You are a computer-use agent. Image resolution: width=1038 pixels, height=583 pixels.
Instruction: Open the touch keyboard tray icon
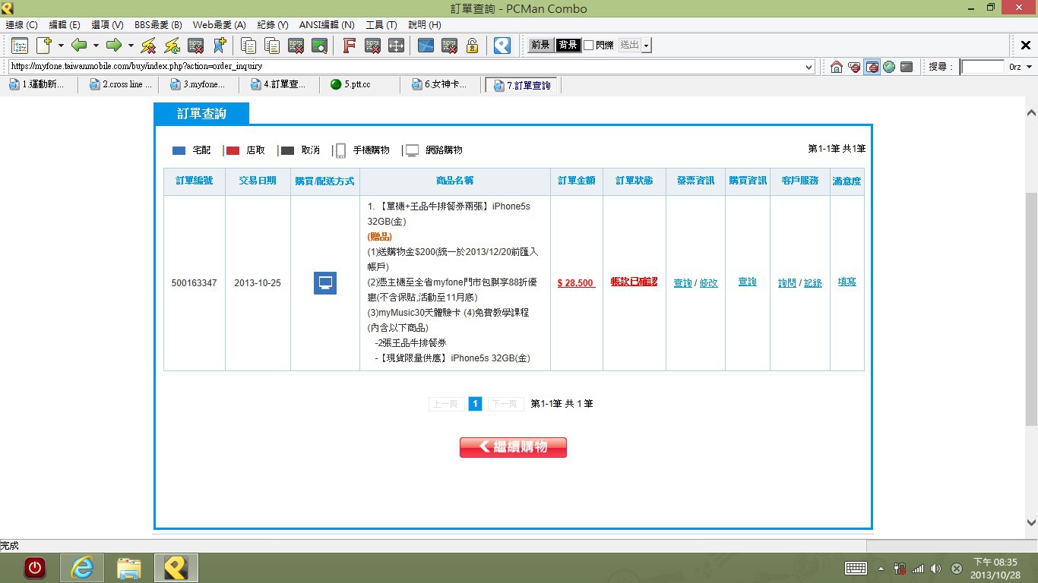(856, 568)
